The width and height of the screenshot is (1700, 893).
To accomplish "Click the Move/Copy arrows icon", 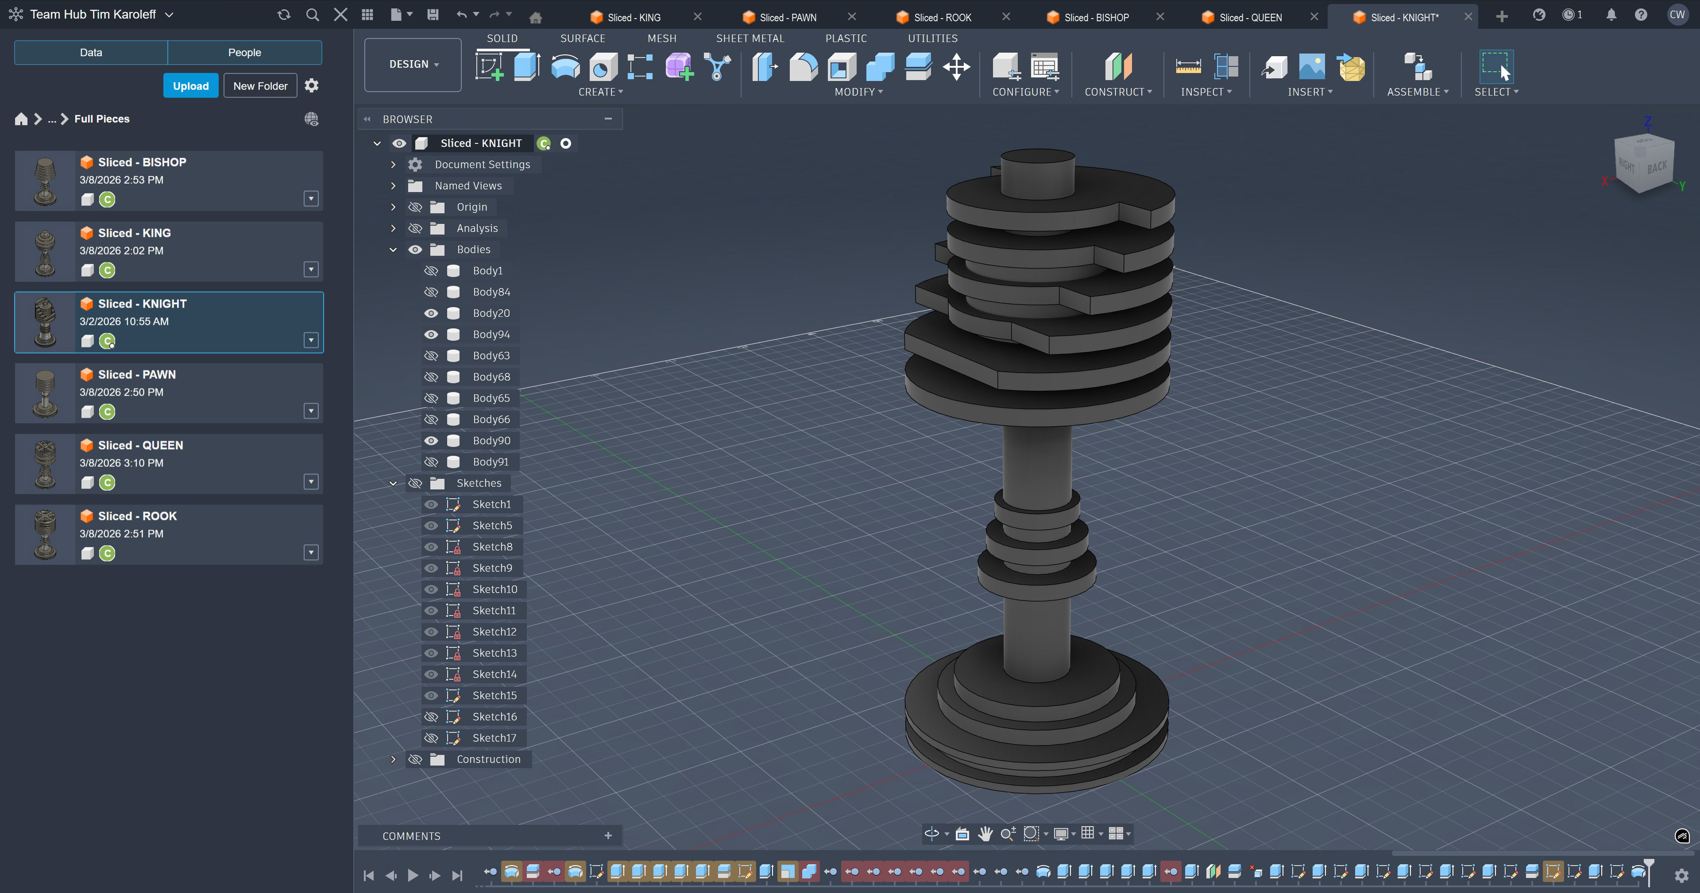I will [956, 67].
